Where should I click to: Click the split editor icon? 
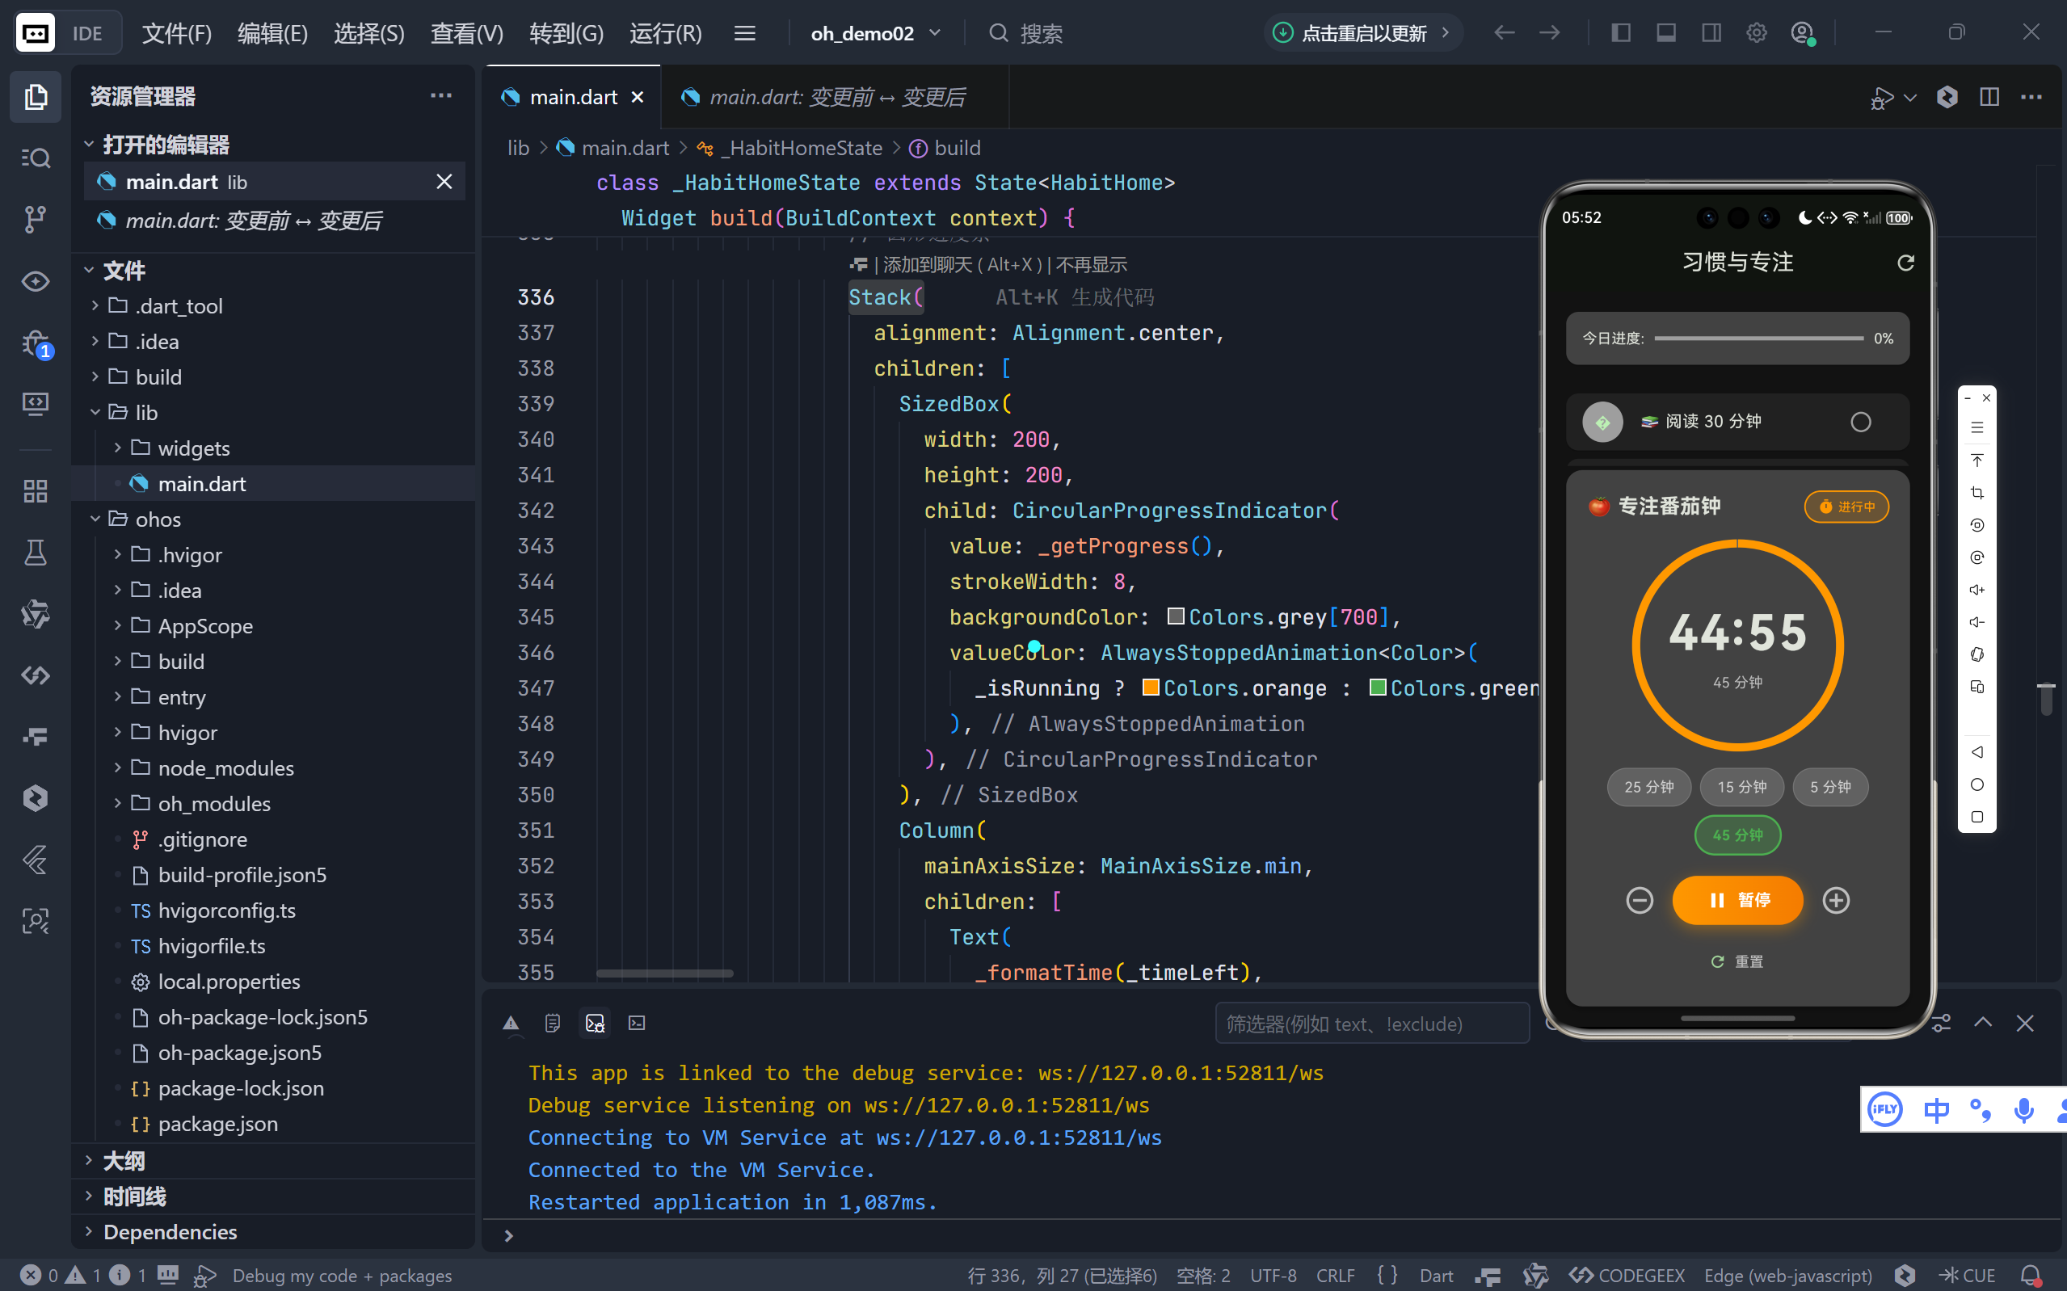tap(1989, 96)
